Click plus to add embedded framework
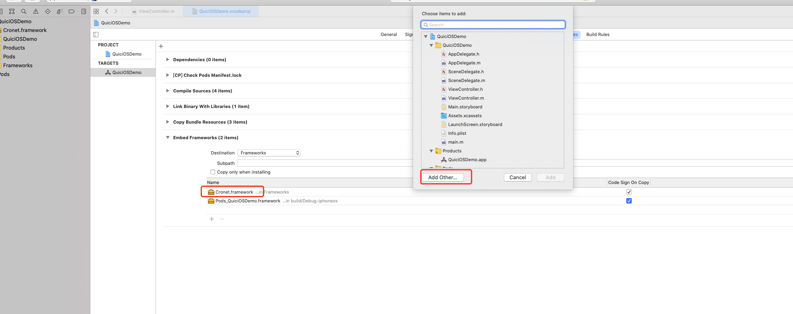Viewport: 793px width, 314px height. tap(212, 219)
